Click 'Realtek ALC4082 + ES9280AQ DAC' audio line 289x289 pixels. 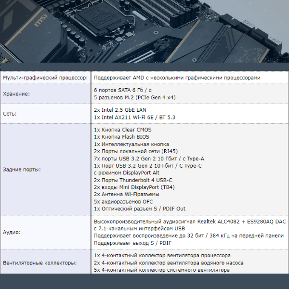coord(190,222)
